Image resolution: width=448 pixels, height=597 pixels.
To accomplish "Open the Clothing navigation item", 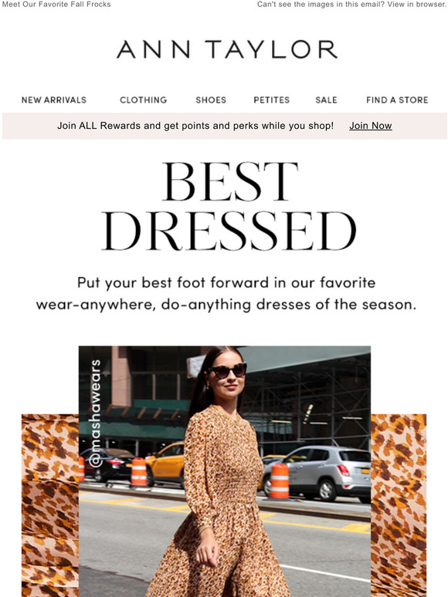I will pos(144,99).
